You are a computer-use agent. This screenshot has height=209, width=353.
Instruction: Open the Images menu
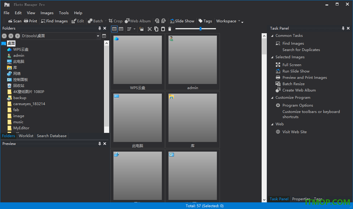(47, 13)
